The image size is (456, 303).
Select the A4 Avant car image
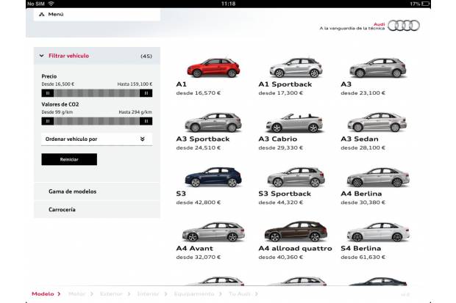tap(213, 232)
